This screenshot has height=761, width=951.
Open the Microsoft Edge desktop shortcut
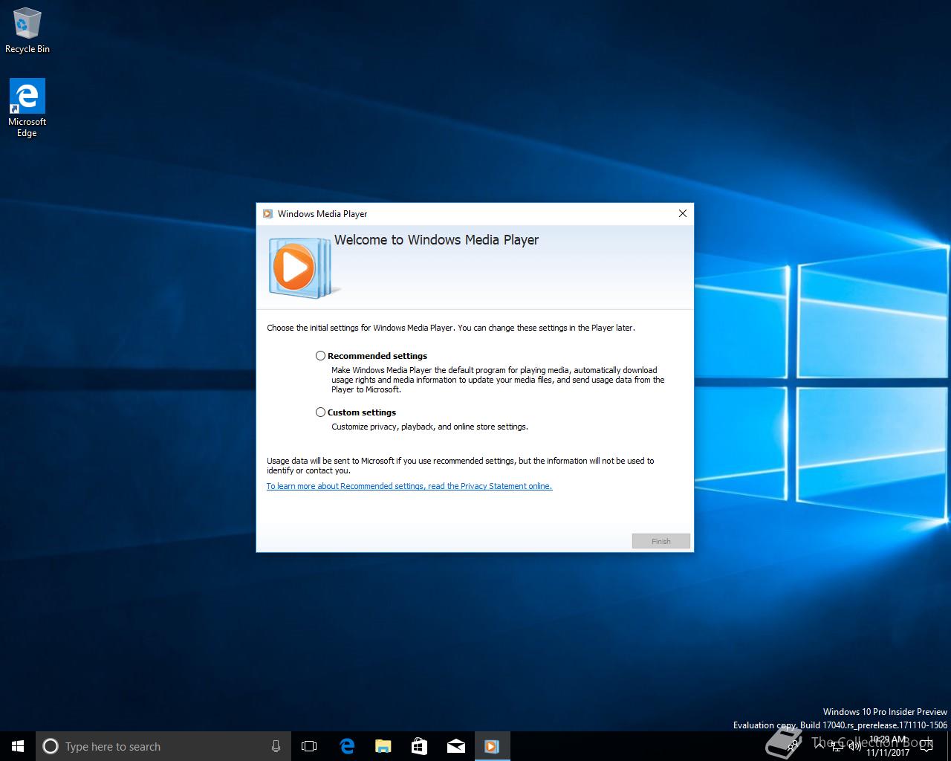27,109
